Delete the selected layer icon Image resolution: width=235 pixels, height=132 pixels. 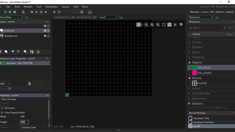[38, 52]
